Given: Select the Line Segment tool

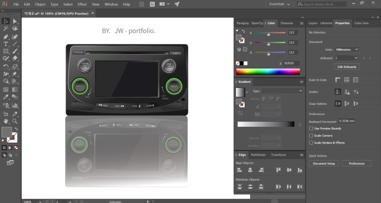Looking at the screenshot, I should (15, 44).
